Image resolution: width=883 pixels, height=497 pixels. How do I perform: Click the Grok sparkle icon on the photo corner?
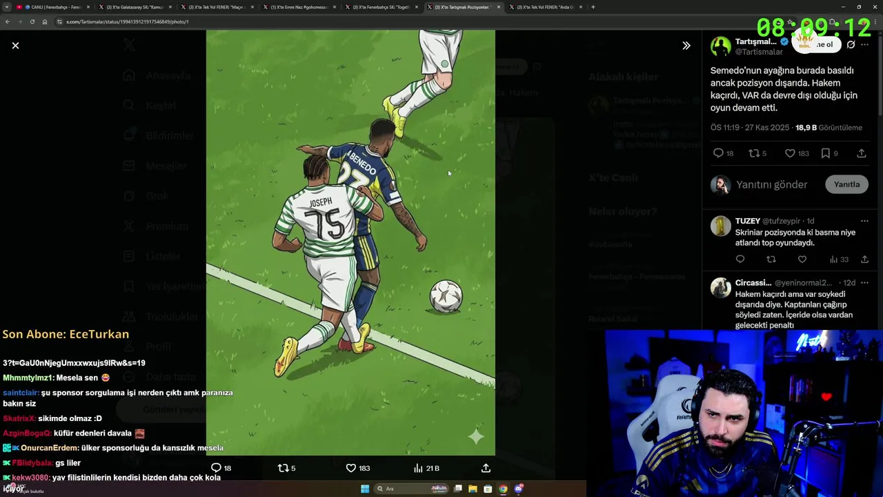click(476, 436)
